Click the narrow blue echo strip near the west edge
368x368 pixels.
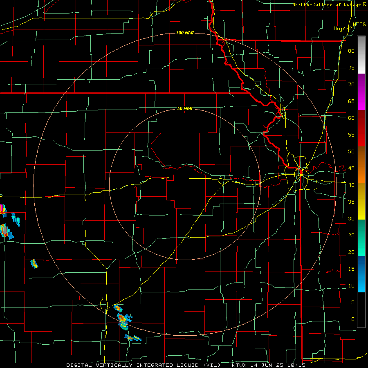coord(16,220)
